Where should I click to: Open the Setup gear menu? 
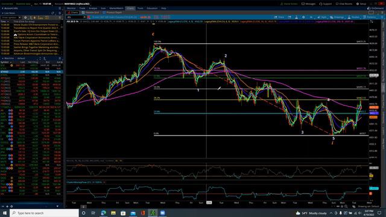(361, 4)
